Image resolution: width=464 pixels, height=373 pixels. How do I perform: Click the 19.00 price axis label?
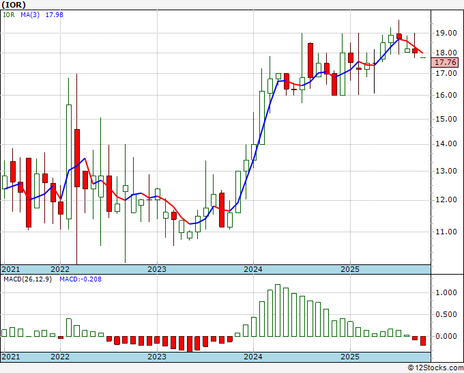[x=446, y=33]
